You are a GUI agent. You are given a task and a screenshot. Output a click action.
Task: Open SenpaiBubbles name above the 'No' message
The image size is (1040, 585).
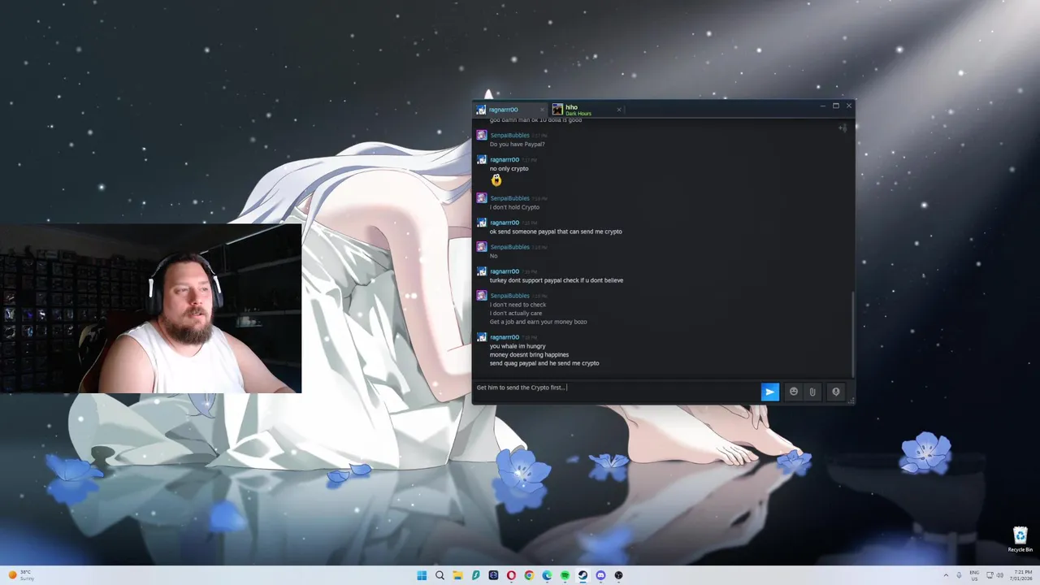click(x=509, y=247)
